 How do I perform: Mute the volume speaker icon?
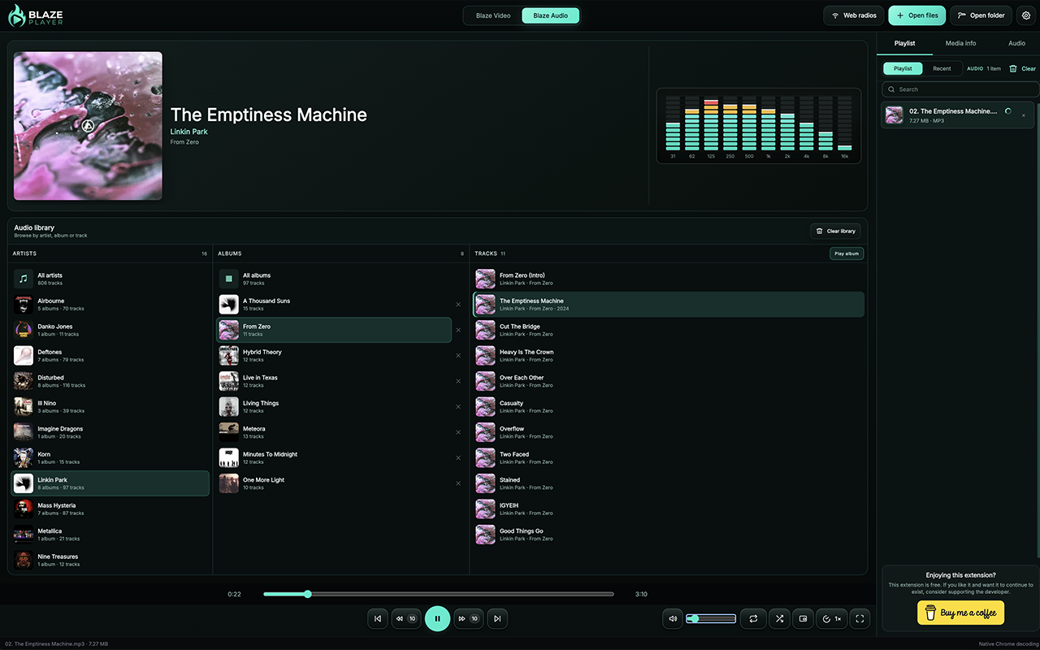(673, 618)
